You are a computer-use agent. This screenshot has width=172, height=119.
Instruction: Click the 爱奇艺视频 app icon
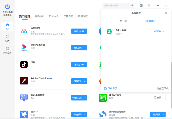102,97
